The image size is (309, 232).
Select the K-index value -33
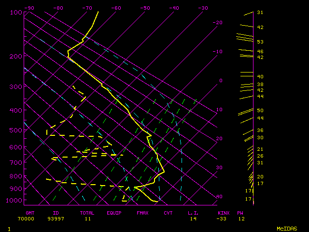[222, 218]
